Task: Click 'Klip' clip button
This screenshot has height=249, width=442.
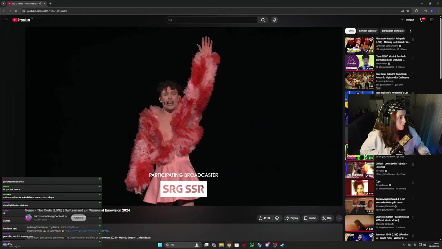Action: [327, 218]
